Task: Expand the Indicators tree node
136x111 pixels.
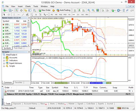Action: (4, 60)
